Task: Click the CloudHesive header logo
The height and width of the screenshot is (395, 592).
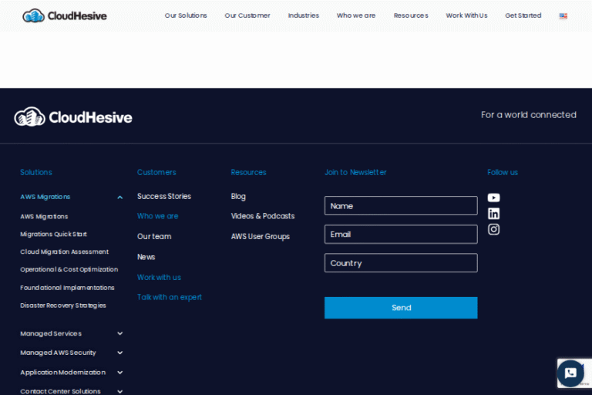Action: (x=65, y=15)
